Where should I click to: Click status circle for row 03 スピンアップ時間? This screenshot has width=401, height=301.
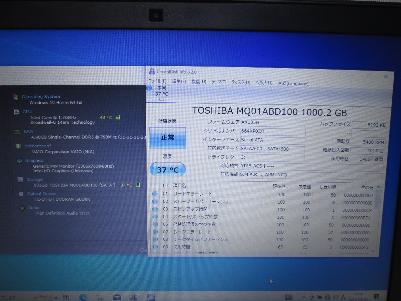tap(155, 209)
